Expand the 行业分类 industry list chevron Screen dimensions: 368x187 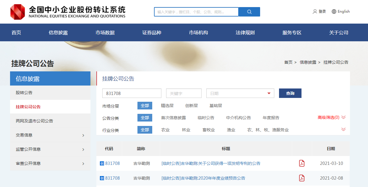pyautogui.click(x=343, y=129)
